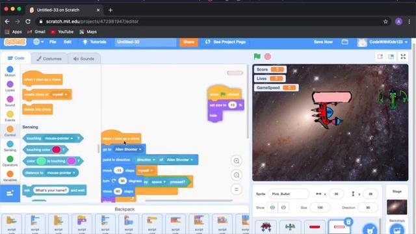Pick the purple swatch in color is touching block
This screenshot has height=234, width=416.
click(71, 161)
